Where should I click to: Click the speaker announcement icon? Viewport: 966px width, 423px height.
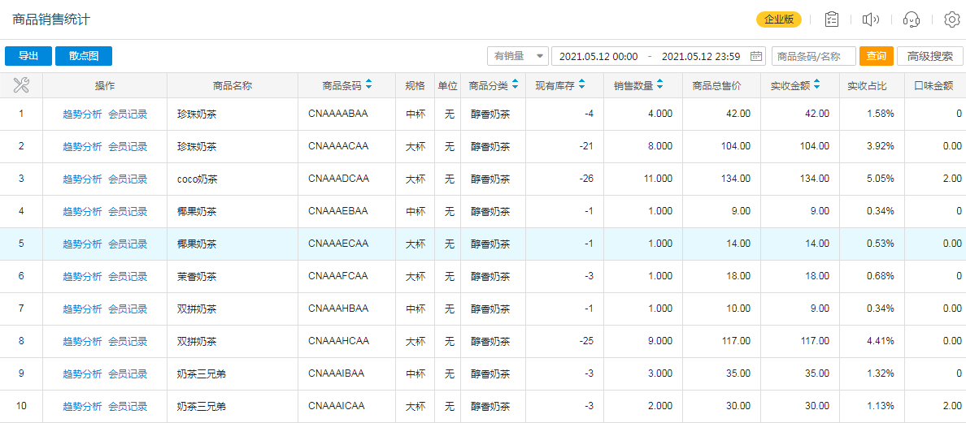point(870,19)
